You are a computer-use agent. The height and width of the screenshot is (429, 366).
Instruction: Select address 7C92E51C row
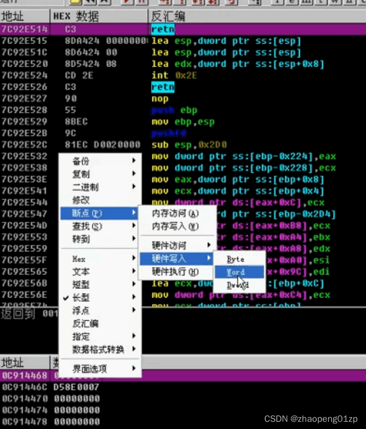point(183,52)
